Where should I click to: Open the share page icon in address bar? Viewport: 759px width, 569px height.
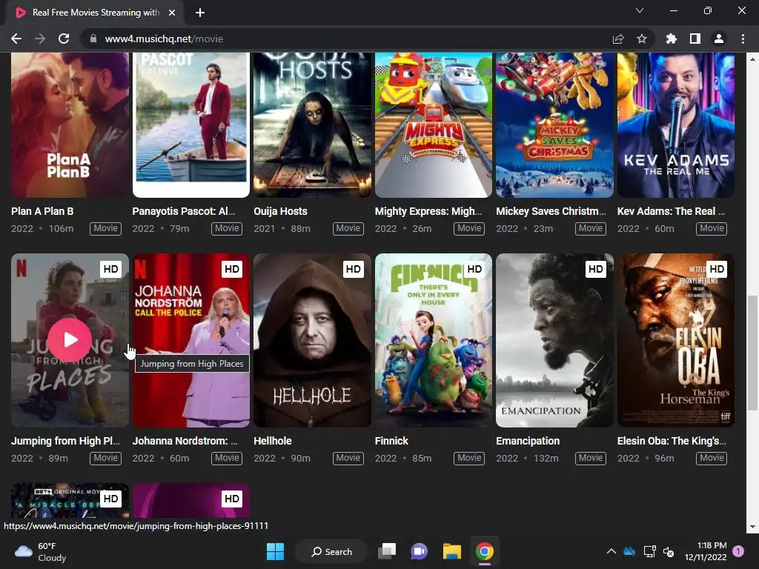click(x=618, y=39)
